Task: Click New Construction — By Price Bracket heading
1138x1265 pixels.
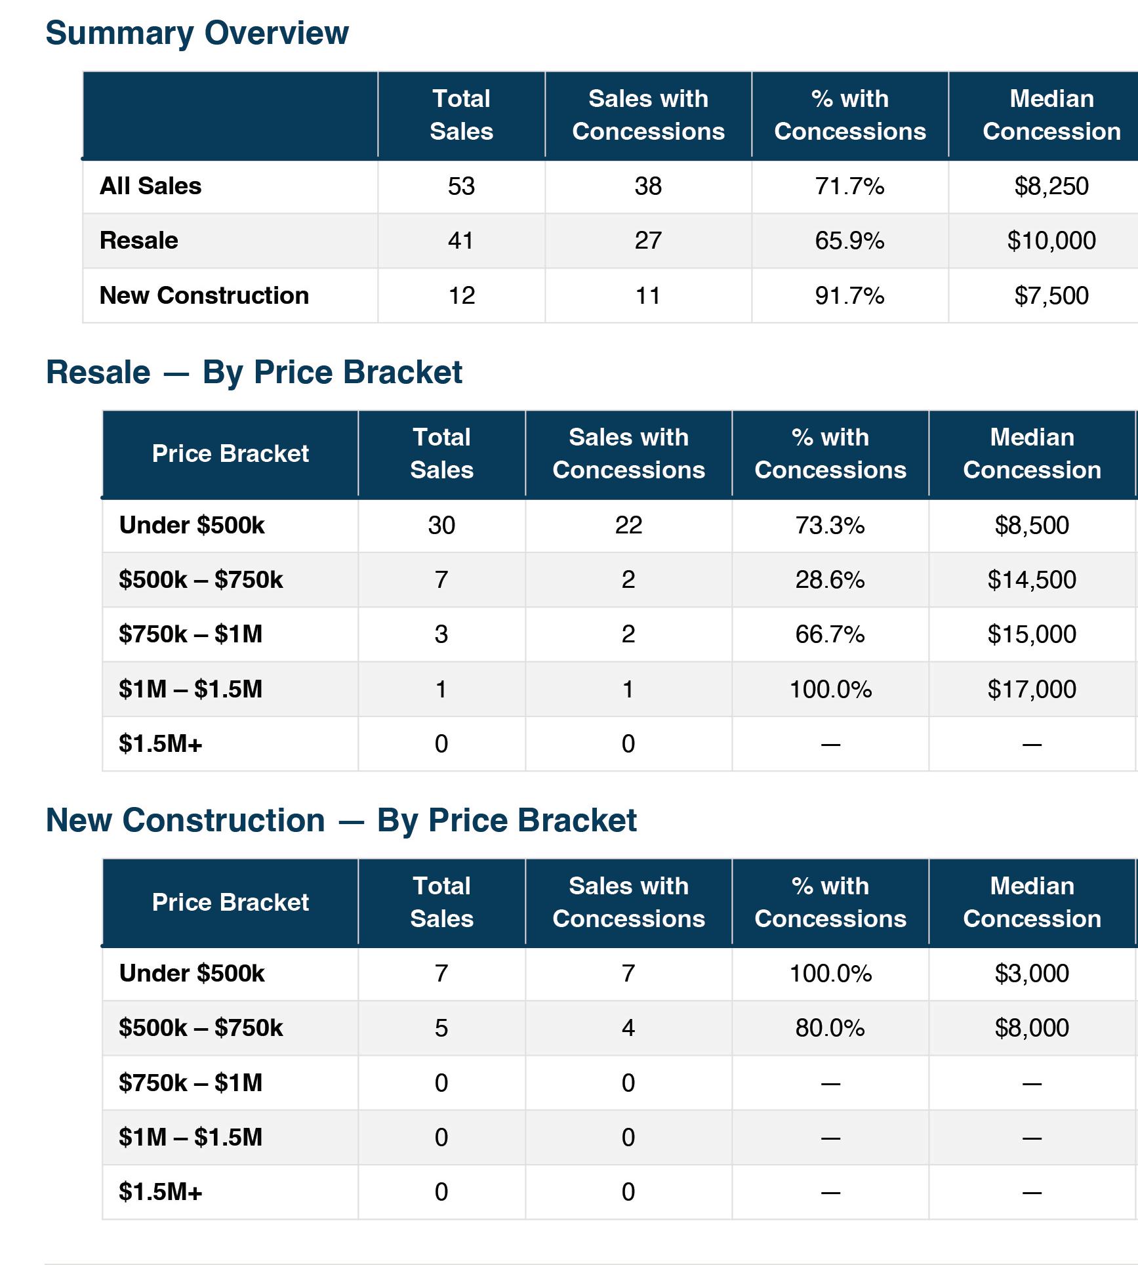Action: (x=341, y=821)
